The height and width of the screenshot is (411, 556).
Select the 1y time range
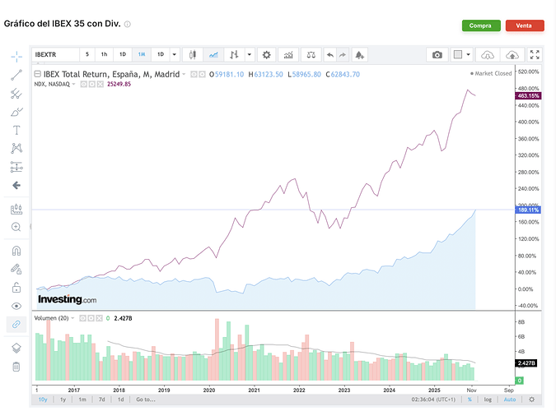coord(63,399)
